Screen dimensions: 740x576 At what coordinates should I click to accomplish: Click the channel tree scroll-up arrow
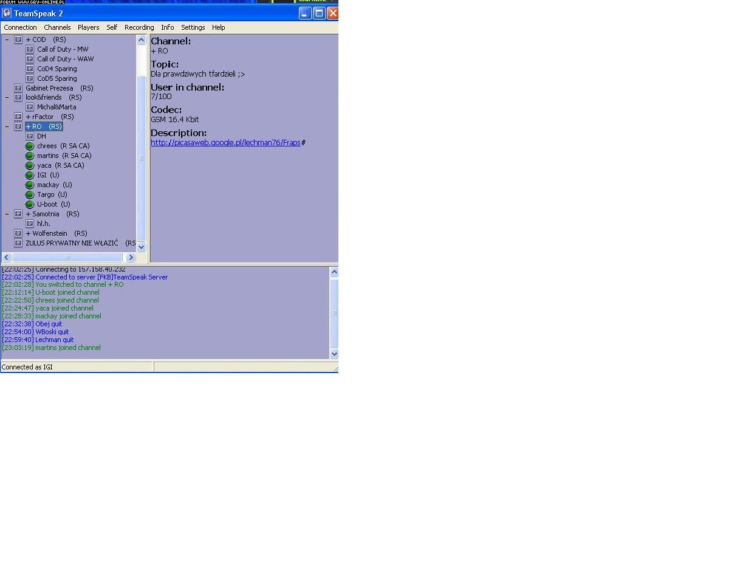142,40
